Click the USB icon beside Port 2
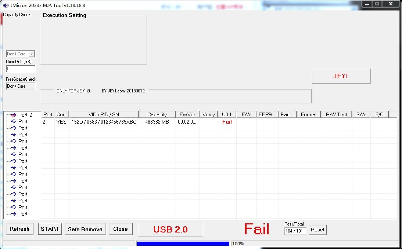 coord(13,115)
